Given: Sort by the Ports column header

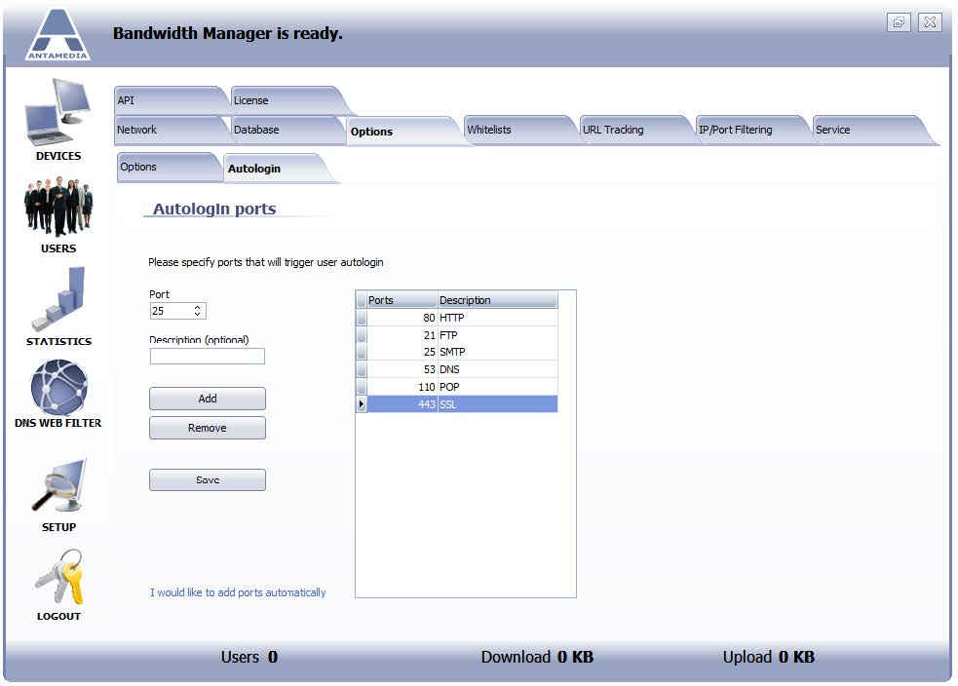Looking at the screenshot, I should click(x=402, y=300).
